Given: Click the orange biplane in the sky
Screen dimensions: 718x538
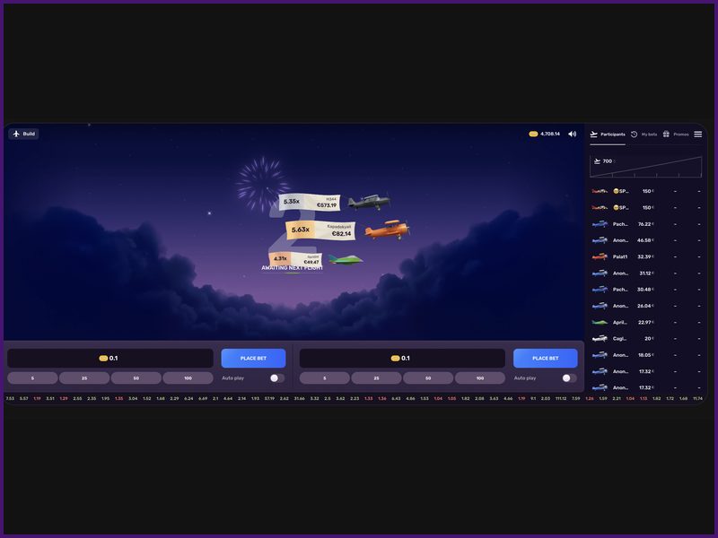Looking at the screenshot, I should click(x=387, y=230).
